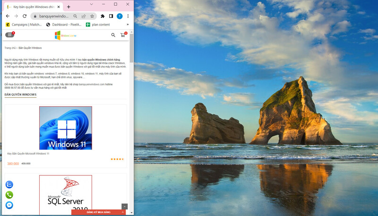Minimize the Chrome window

click(103, 4)
